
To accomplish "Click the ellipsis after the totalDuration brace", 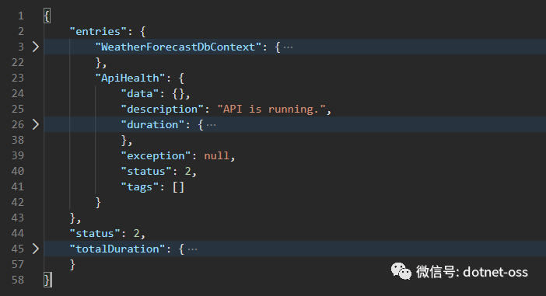I will click(x=192, y=249).
